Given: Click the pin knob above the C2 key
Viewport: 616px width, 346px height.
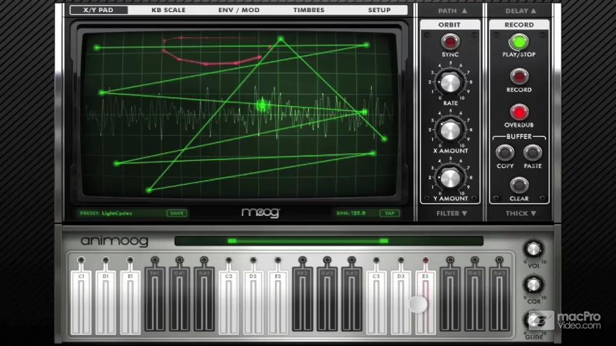Looking at the screenshot, I should [228, 259].
